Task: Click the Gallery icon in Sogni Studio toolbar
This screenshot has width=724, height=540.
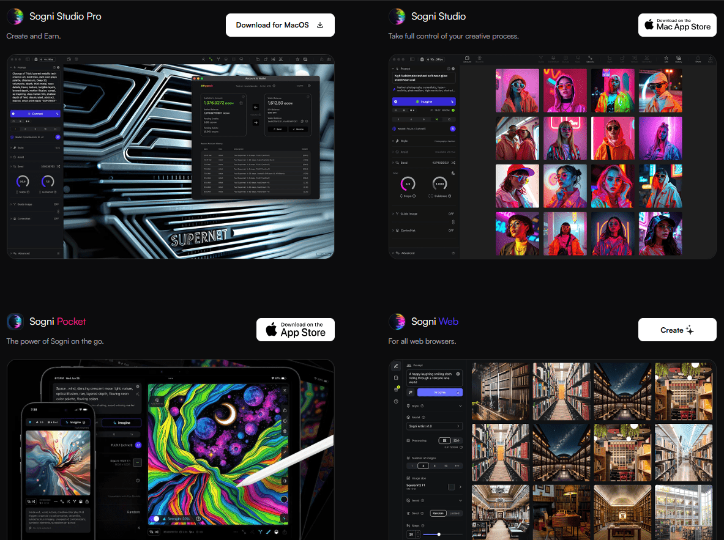Action: click(678, 59)
